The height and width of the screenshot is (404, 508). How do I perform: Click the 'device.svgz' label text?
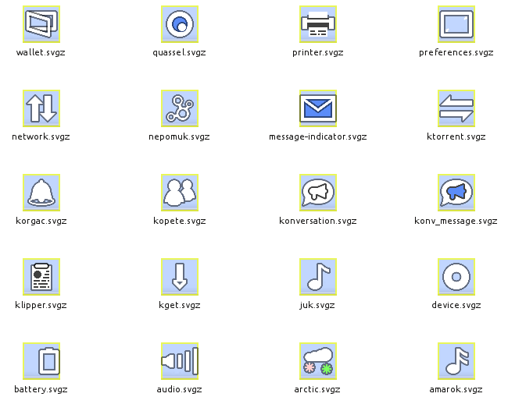point(456,306)
